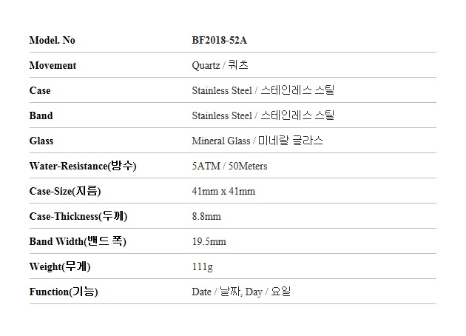The width and height of the screenshot is (466, 336).
Task: Select the Band Stainless Steel value
Action: tap(263, 115)
